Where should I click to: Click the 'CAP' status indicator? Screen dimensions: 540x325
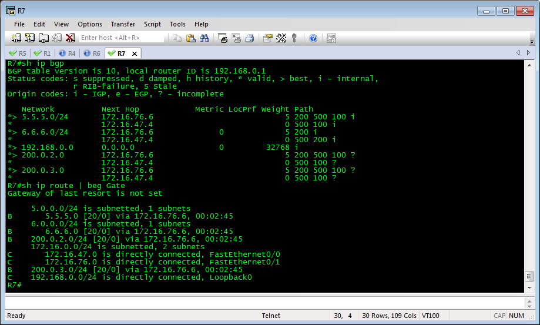point(499,316)
